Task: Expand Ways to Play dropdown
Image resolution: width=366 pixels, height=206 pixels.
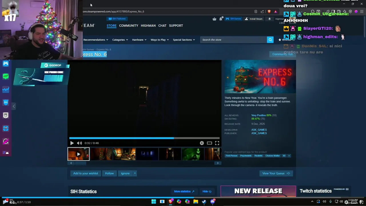Action: pyautogui.click(x=160, y=40)
